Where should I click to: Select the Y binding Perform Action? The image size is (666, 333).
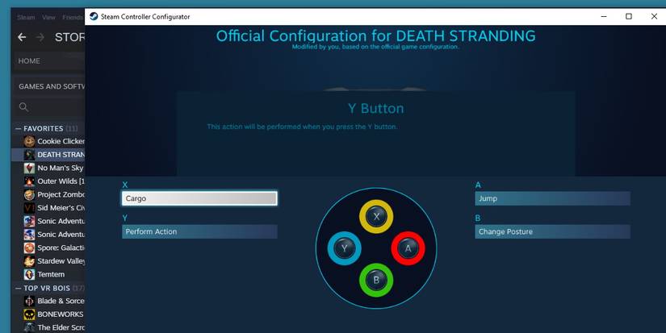(x=199, y=231)
